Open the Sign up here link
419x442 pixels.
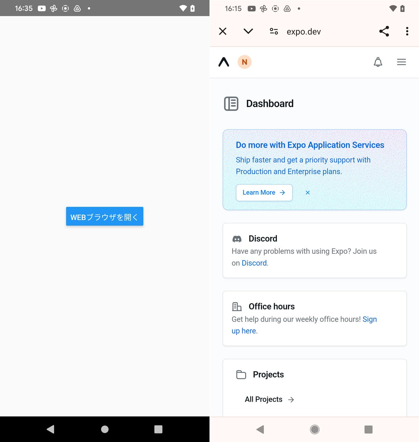[x=304, y=325]
